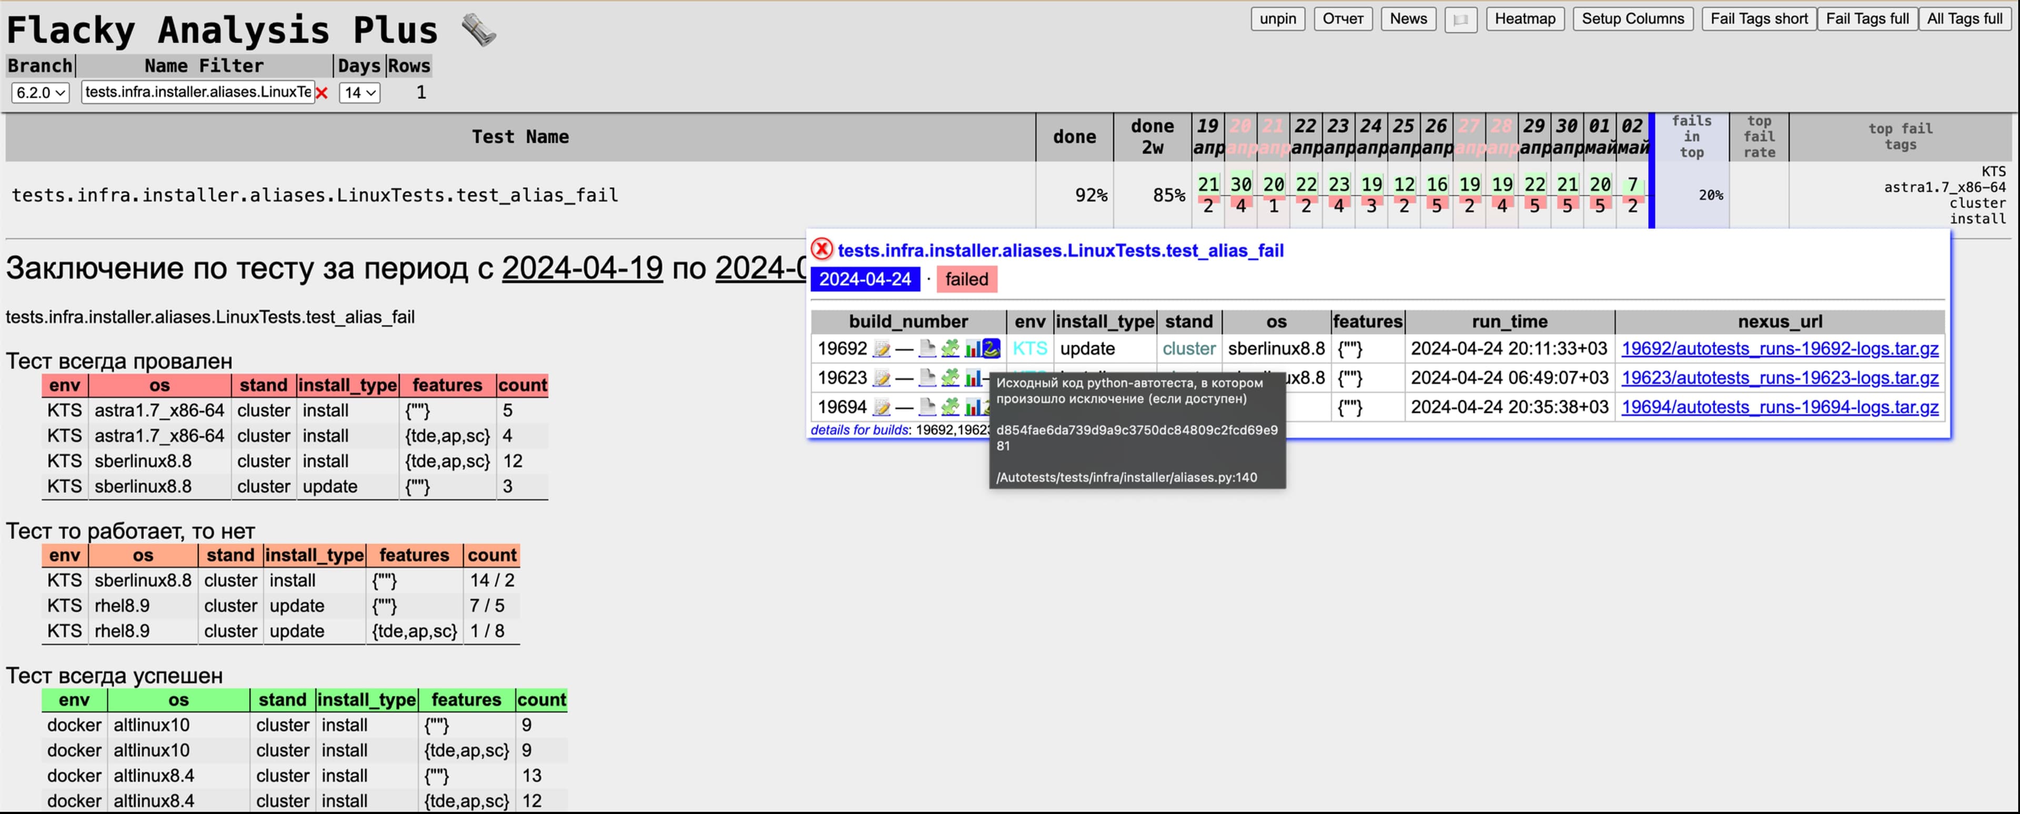The height and width of the screenshot is (814, 2020).
Task: Click build number 19623 in the popup table
Action: [x=842, y=378]
